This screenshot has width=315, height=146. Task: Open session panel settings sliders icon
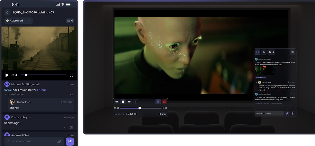click(292, 52)
